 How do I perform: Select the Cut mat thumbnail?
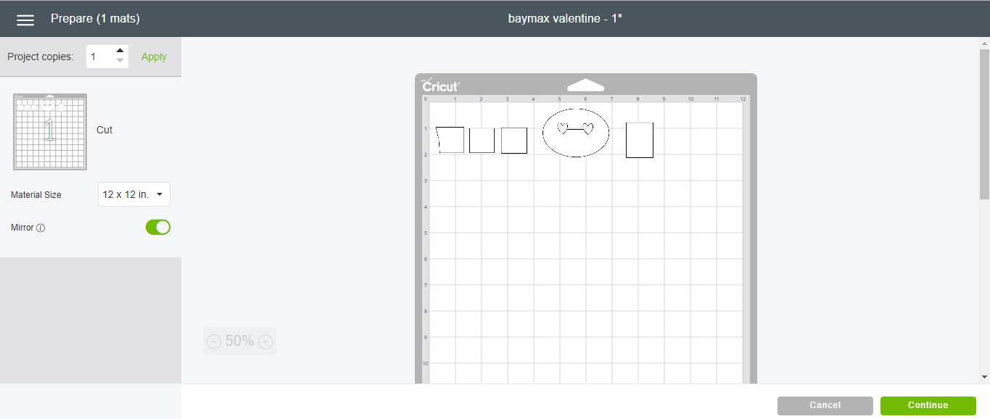[x=50, y=132]
